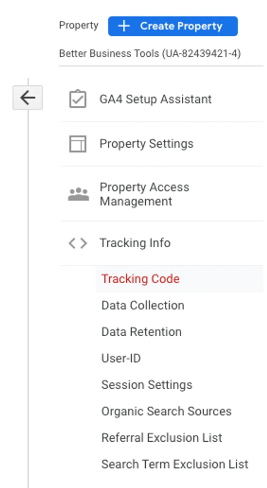Open the Better Business Tools property selector
This screenshot has width=267, height=488.
point(150,53)
